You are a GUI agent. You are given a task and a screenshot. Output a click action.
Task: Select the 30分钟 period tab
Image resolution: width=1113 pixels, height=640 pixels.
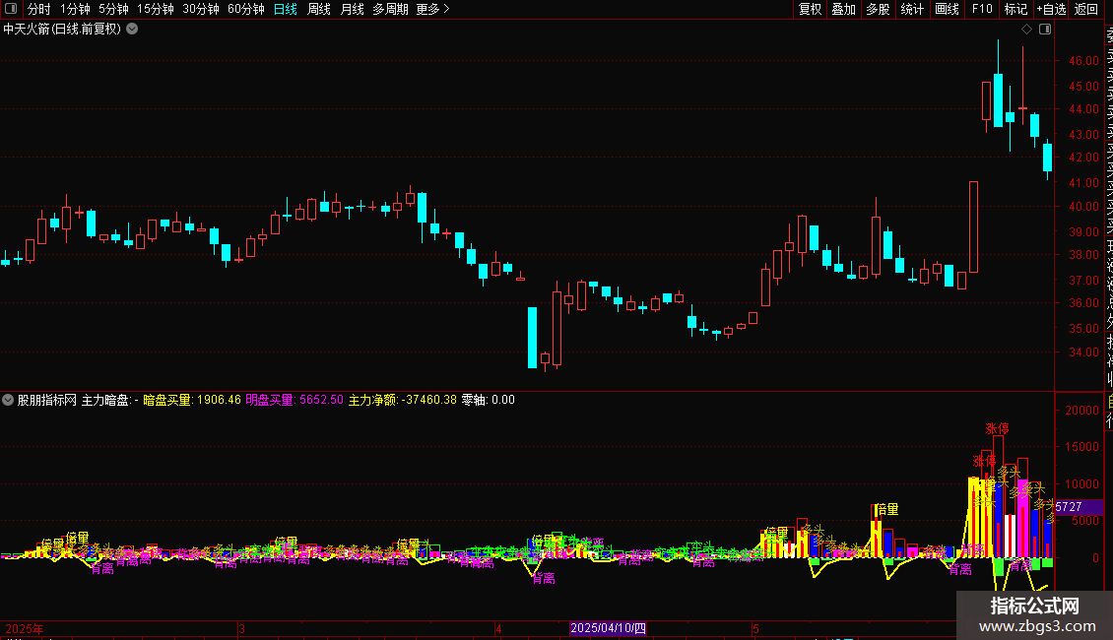tap(201, 9)
